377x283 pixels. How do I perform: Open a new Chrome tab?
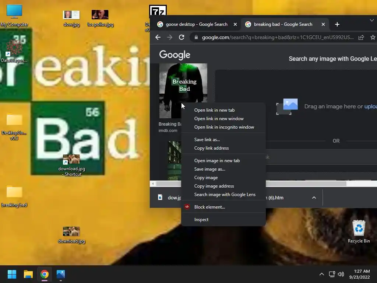point(337,24)
